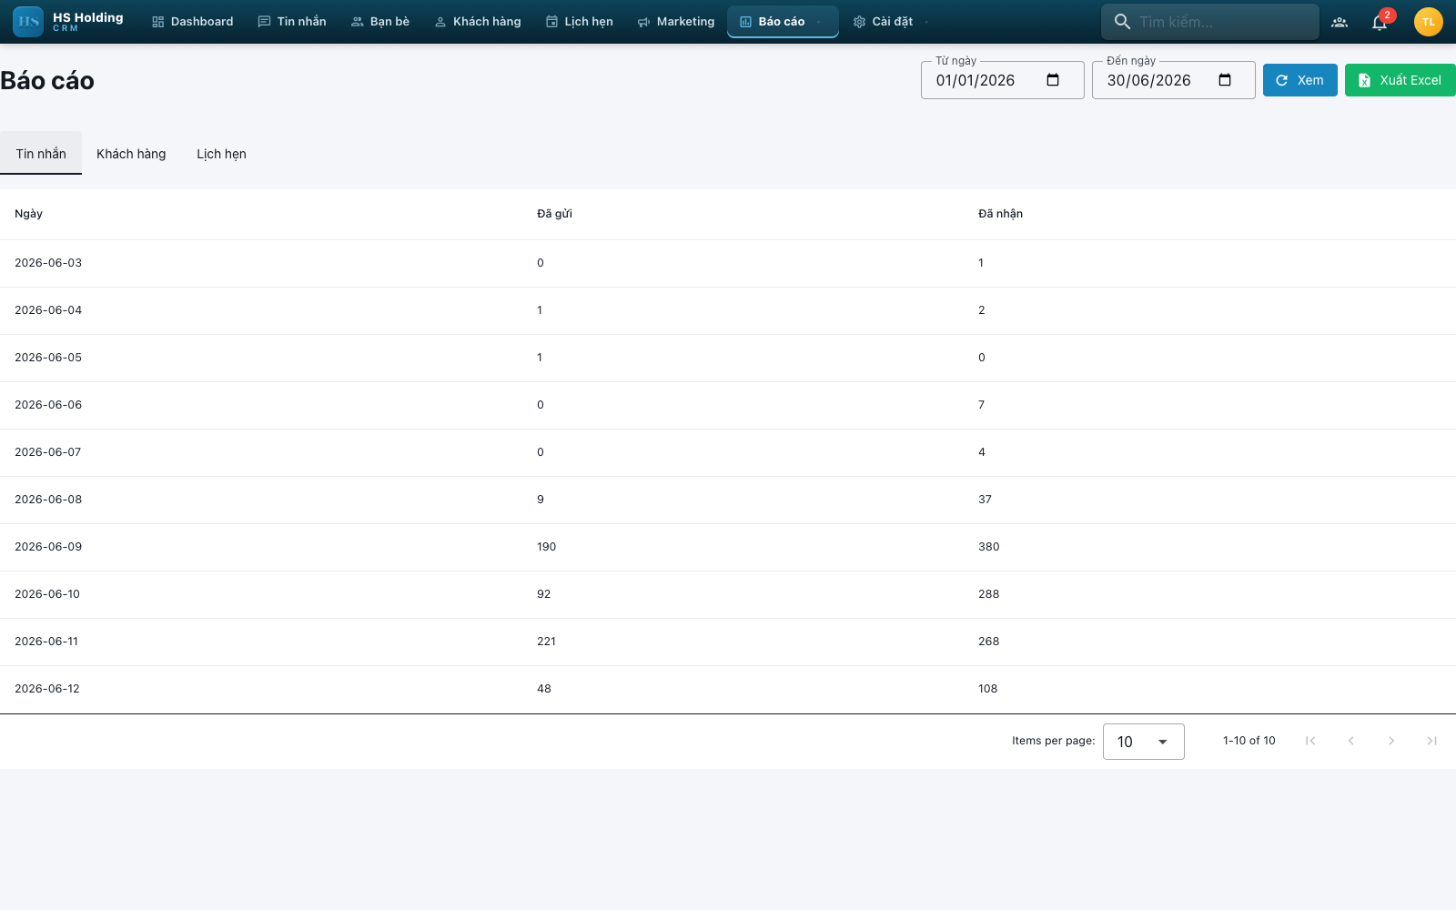
Task: Open the Bạn bè page
Action: 380,22
